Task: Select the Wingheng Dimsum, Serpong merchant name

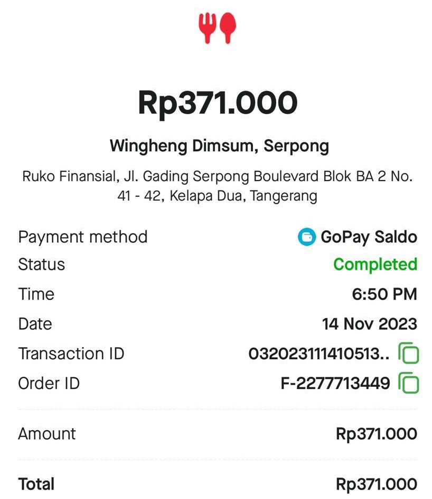Action: (x=219, y=146)
